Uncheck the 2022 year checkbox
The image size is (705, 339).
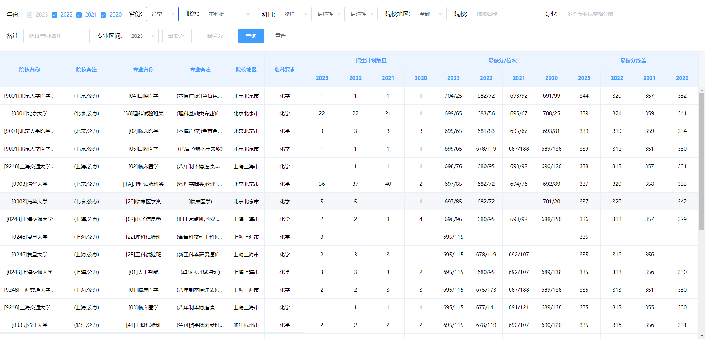pos(54,15)
